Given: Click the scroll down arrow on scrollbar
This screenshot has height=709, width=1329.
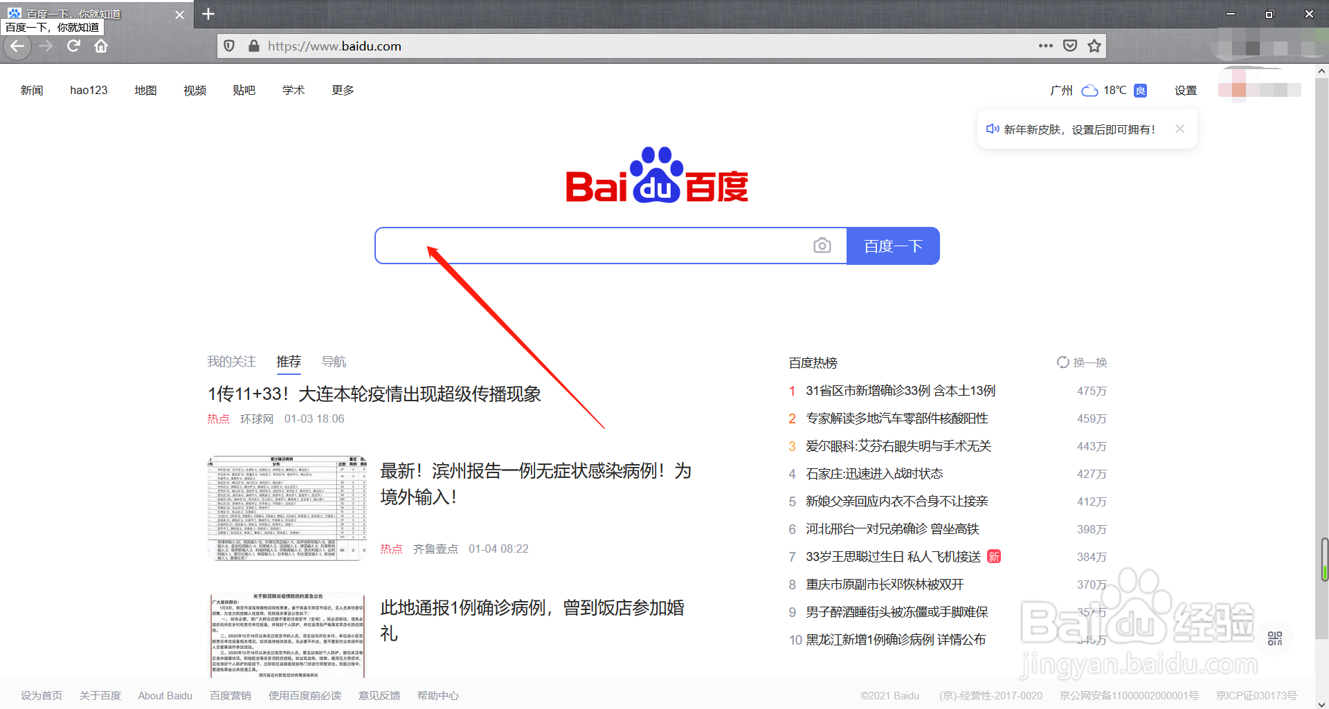Looking at the screenshot, I should point(1321,703).
